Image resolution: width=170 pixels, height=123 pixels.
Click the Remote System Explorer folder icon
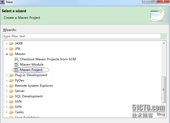point(11,86)
